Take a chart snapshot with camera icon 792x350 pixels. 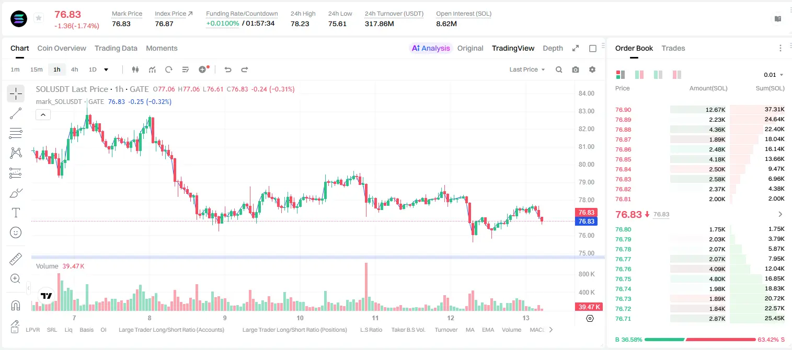coord(576,69)
